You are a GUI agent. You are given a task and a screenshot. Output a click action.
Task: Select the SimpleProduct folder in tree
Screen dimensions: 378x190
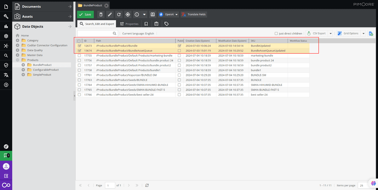pos(42,75)
